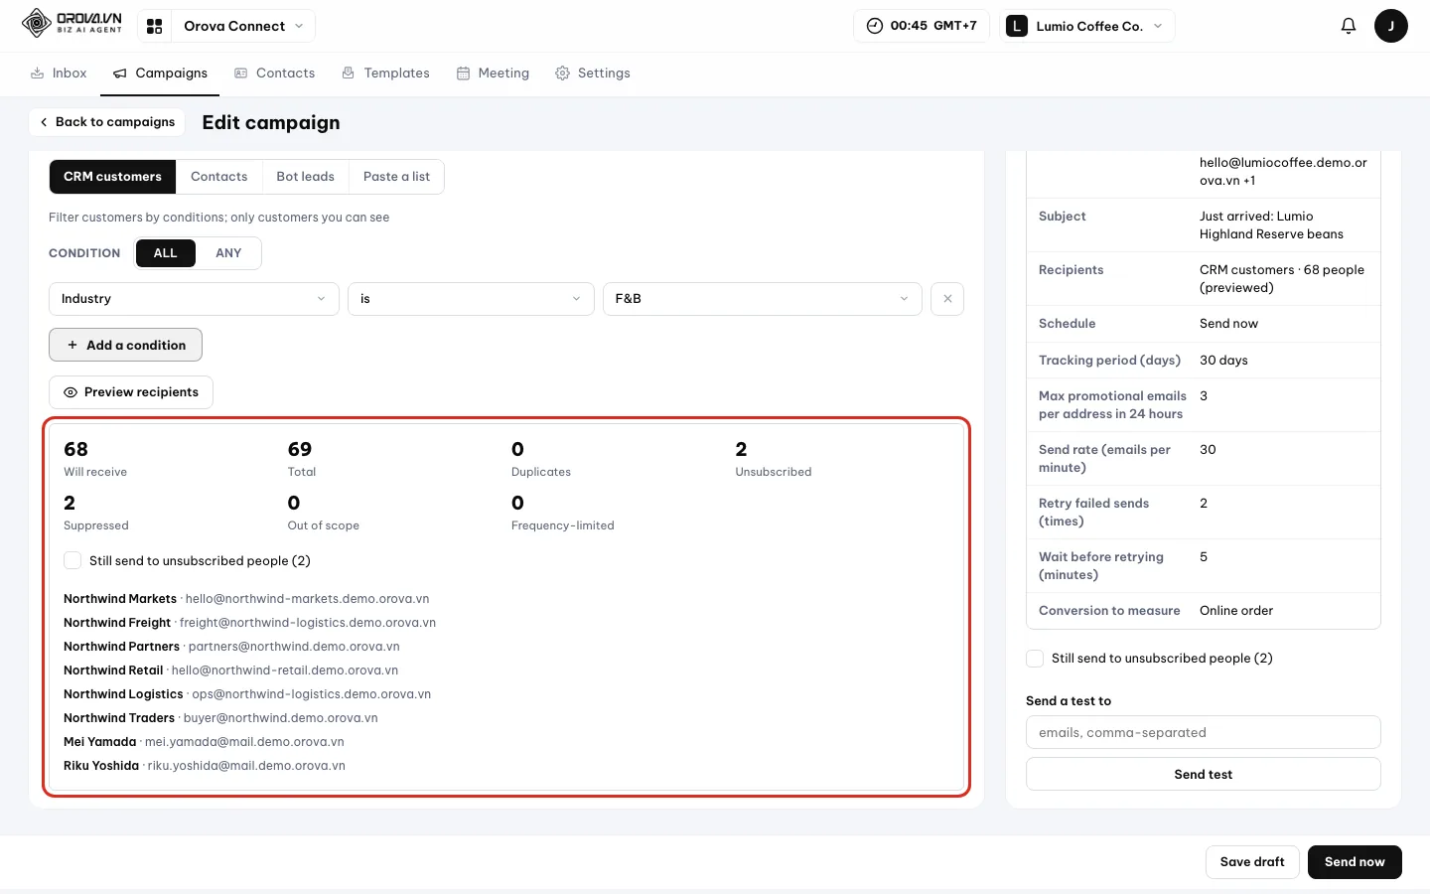This screenshot has width=1430, height=894.
Task: Select the Bot leads source tab
Action: coord(305,177)
